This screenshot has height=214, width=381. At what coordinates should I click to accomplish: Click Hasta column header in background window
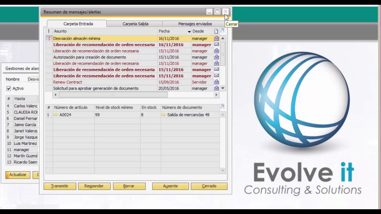click(x=26, y=99)
